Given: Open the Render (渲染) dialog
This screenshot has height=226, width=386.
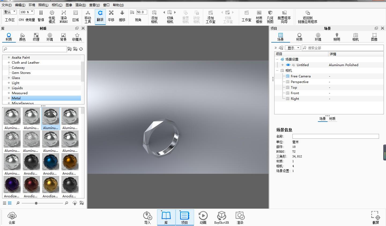Looking at the screenshot, I should coord(240,218).
